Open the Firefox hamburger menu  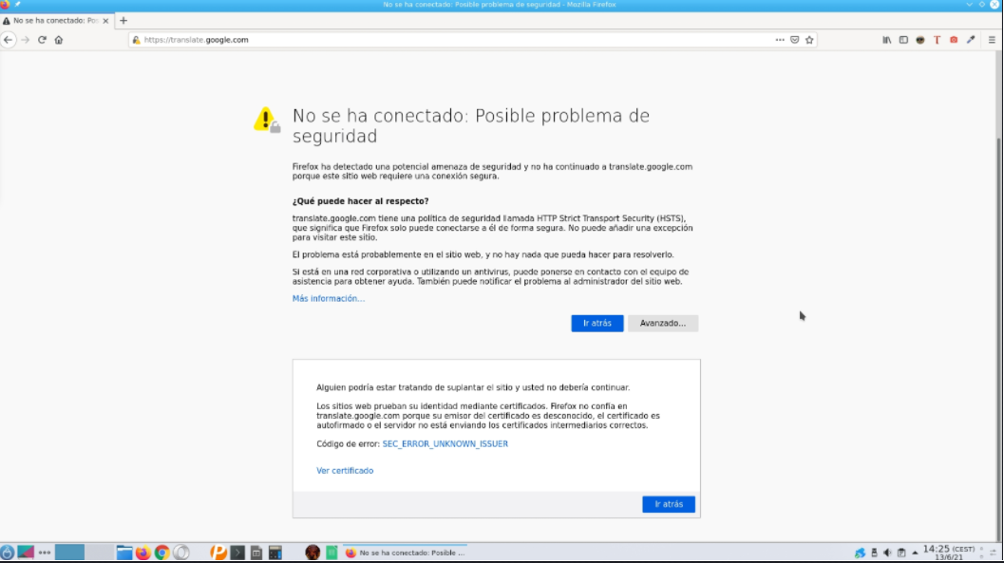click(x=992, y=40)
